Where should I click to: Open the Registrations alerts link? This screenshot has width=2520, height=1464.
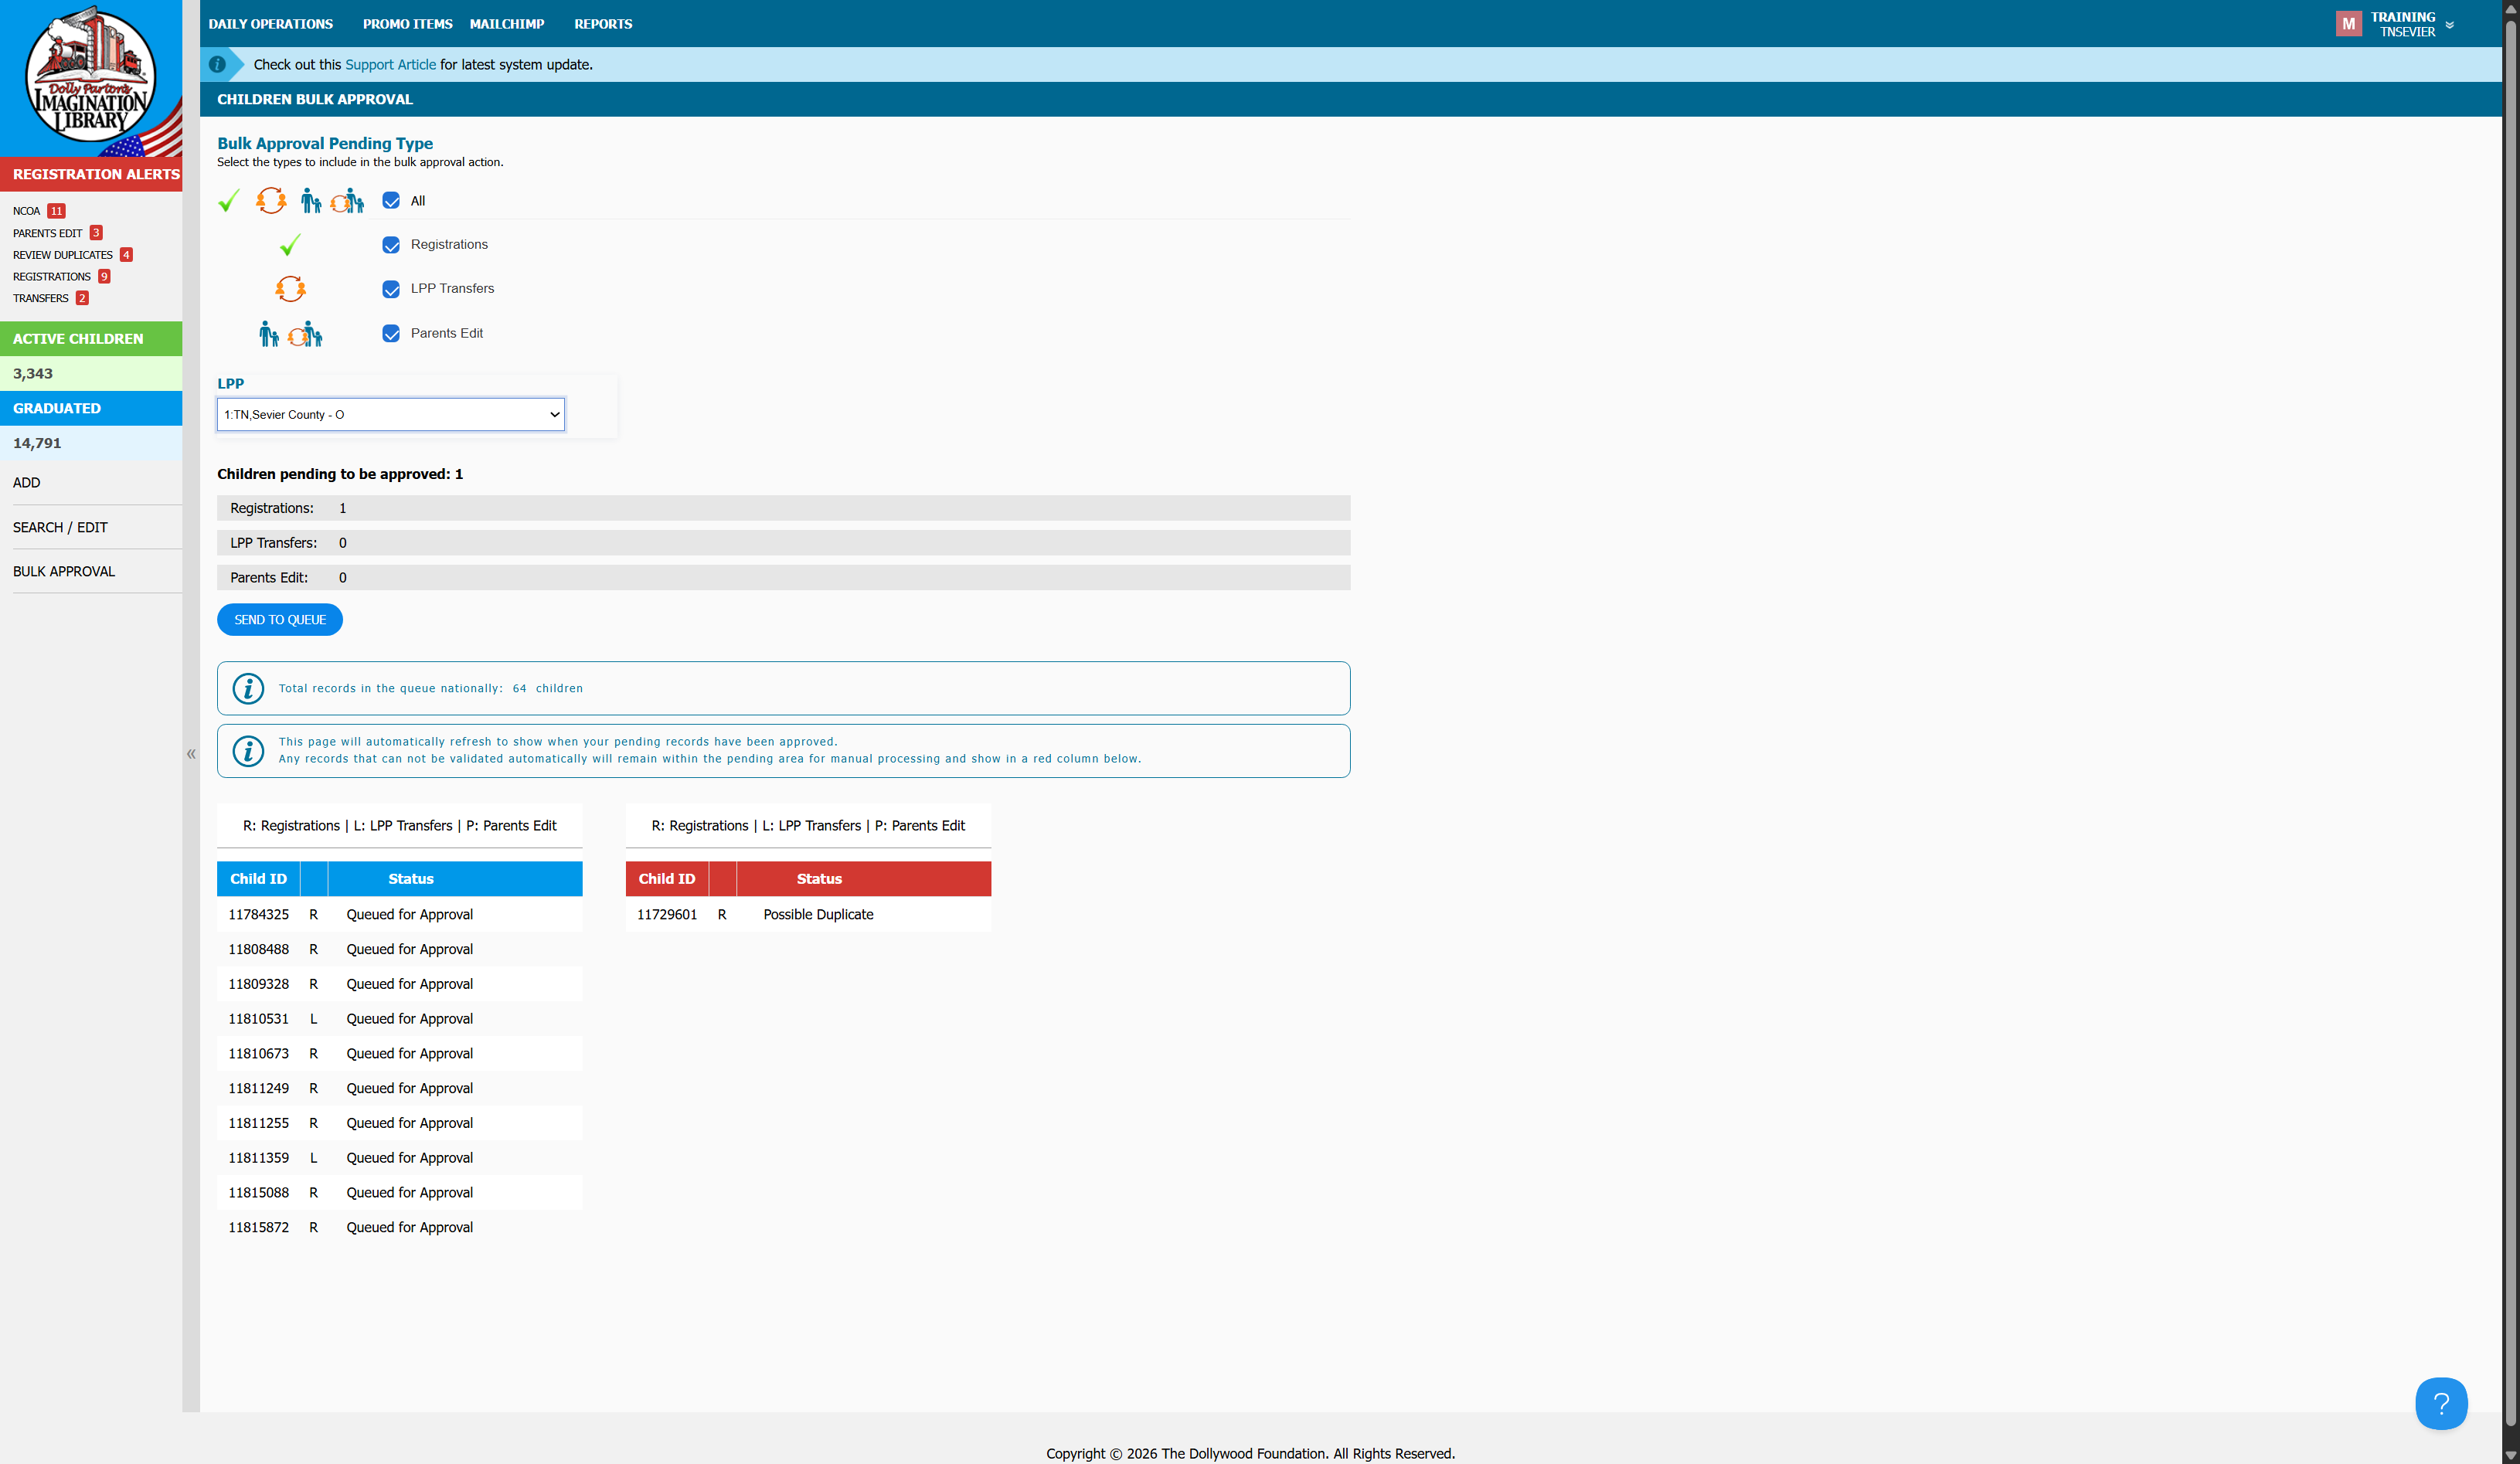click(52, 277)
